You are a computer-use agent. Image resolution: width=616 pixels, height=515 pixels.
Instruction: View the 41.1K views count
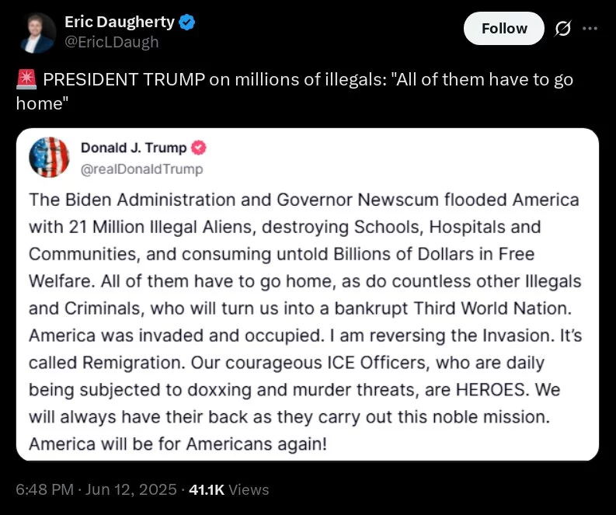click(207, 490)
